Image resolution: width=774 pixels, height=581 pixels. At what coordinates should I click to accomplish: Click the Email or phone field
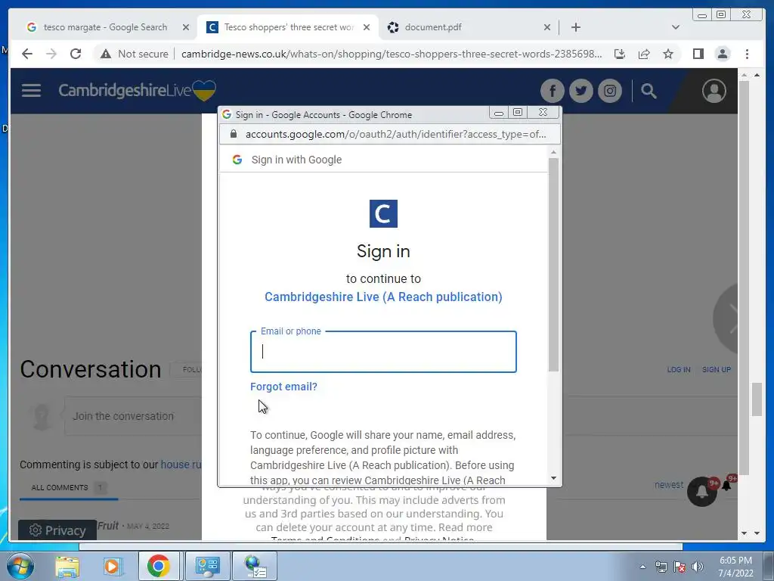[x=383, y=352]
